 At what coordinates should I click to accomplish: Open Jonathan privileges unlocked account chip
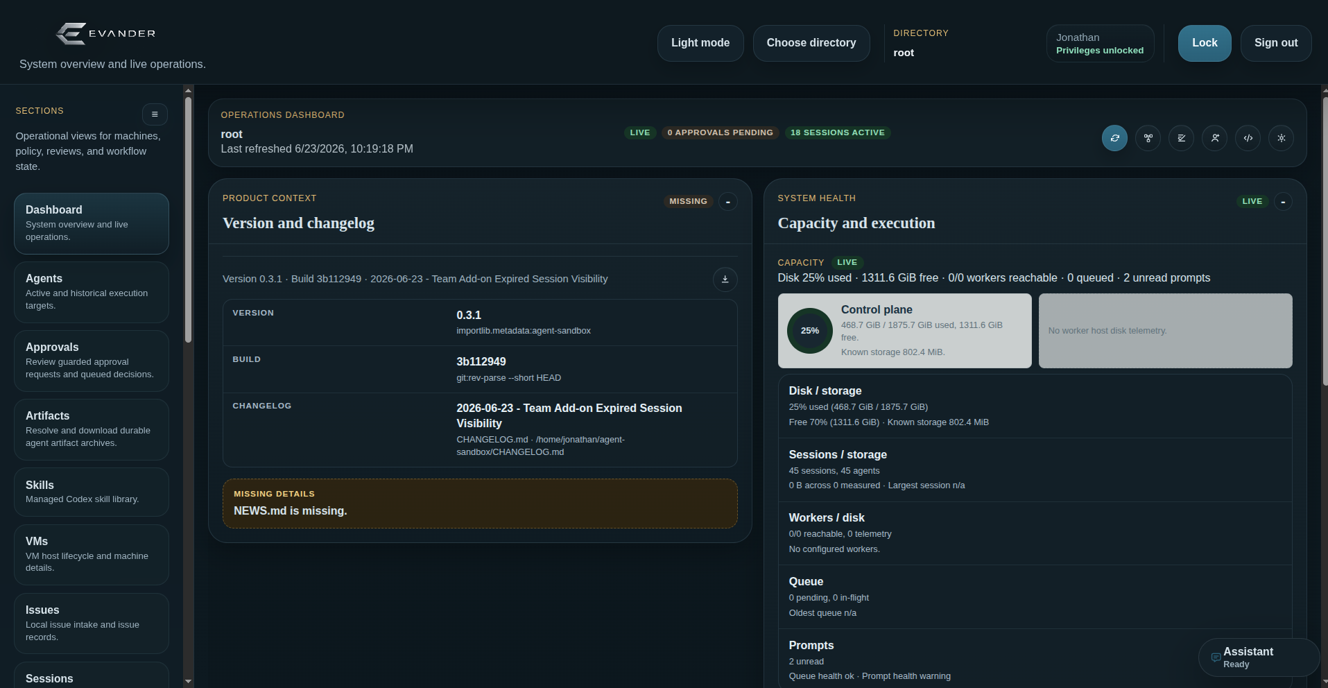pyautogui.click(x=1100, y=44)
